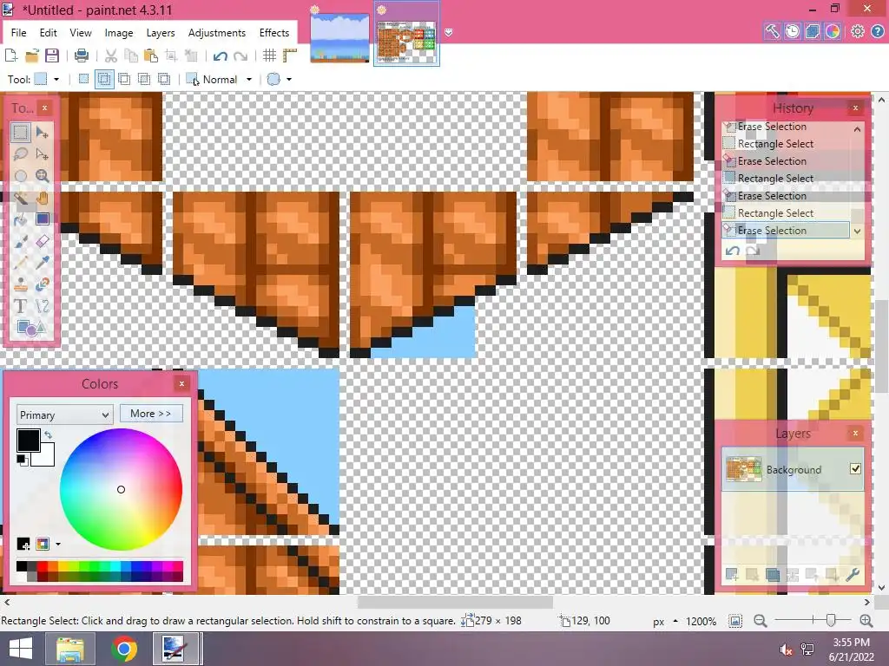Select the Magic Wand tool
Screen dimensions: 889x666
(21, 198)
